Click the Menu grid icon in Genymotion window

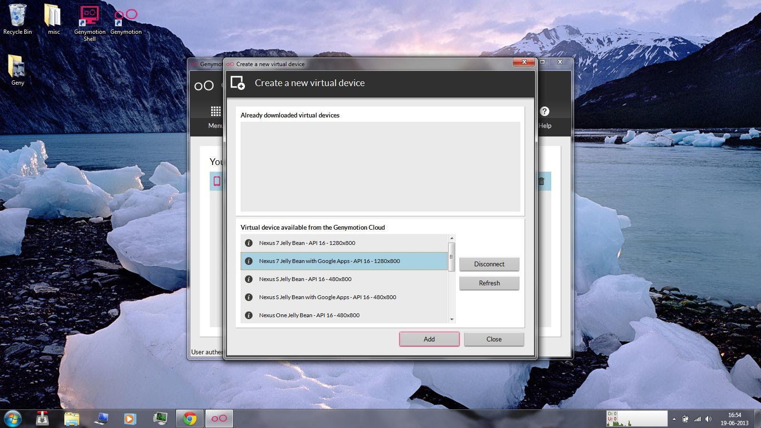tap(216, 111)
